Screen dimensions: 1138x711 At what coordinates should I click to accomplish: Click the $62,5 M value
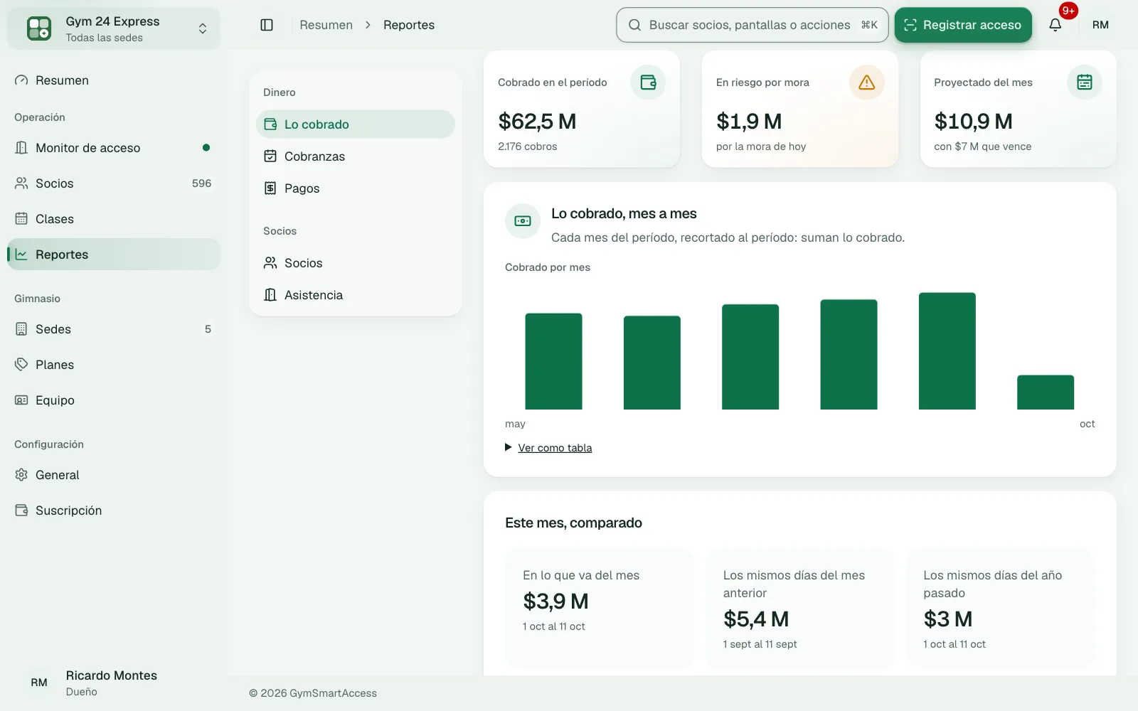tap(537, 122)
